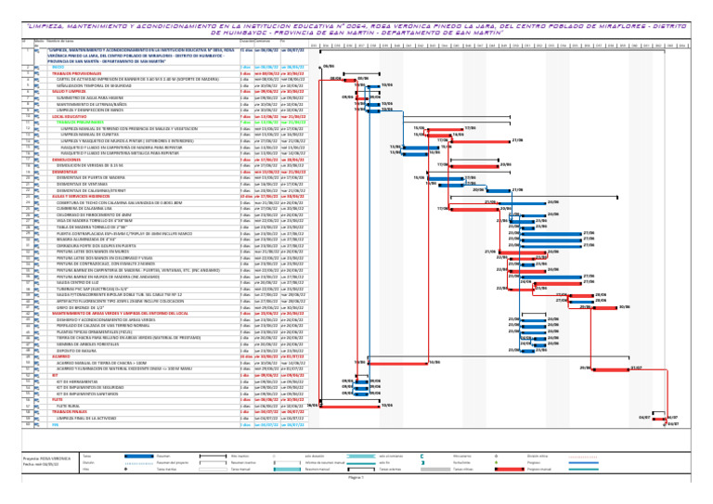
Task: Click the task mode icon beside AULAS Y SERVICIOS HIGIENICOS
Action: (37, 197)
